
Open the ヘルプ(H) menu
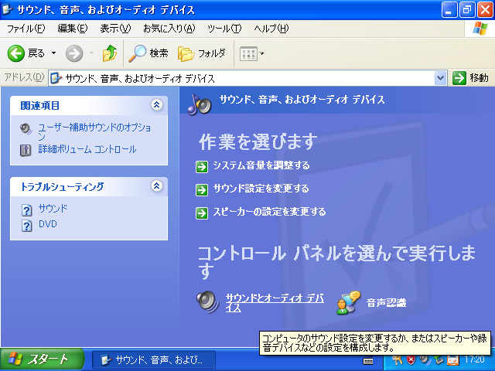[271, 29]
